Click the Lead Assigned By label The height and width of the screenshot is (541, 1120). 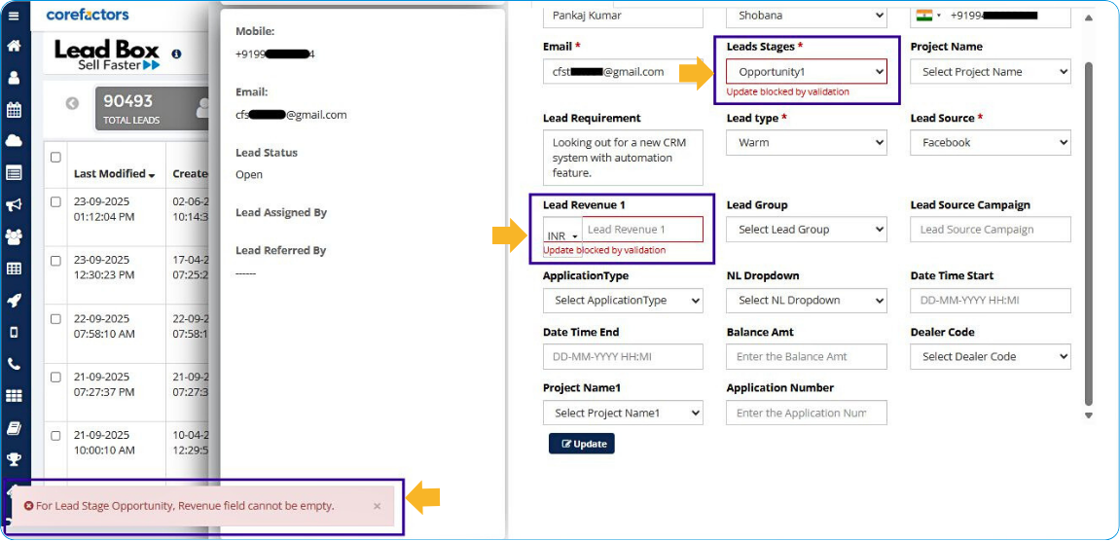click(281, 213)
